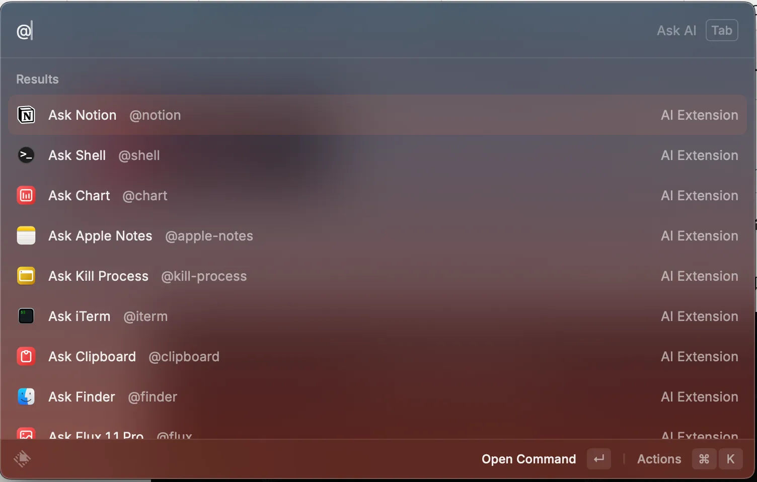Choose the Ask Apple Notes entry
757x482 pixels.
pos(377,236)
